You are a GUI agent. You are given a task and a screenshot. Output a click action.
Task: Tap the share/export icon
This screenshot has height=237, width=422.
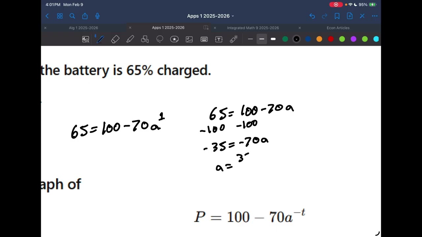point(85,16)
